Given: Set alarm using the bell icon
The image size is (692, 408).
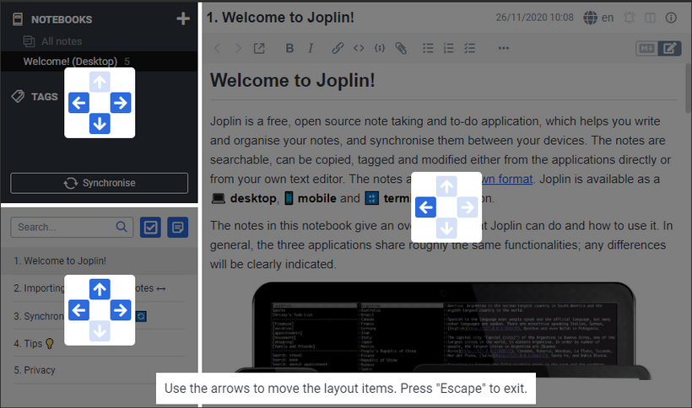Looking at the screenshot, I should pos(629,18).
